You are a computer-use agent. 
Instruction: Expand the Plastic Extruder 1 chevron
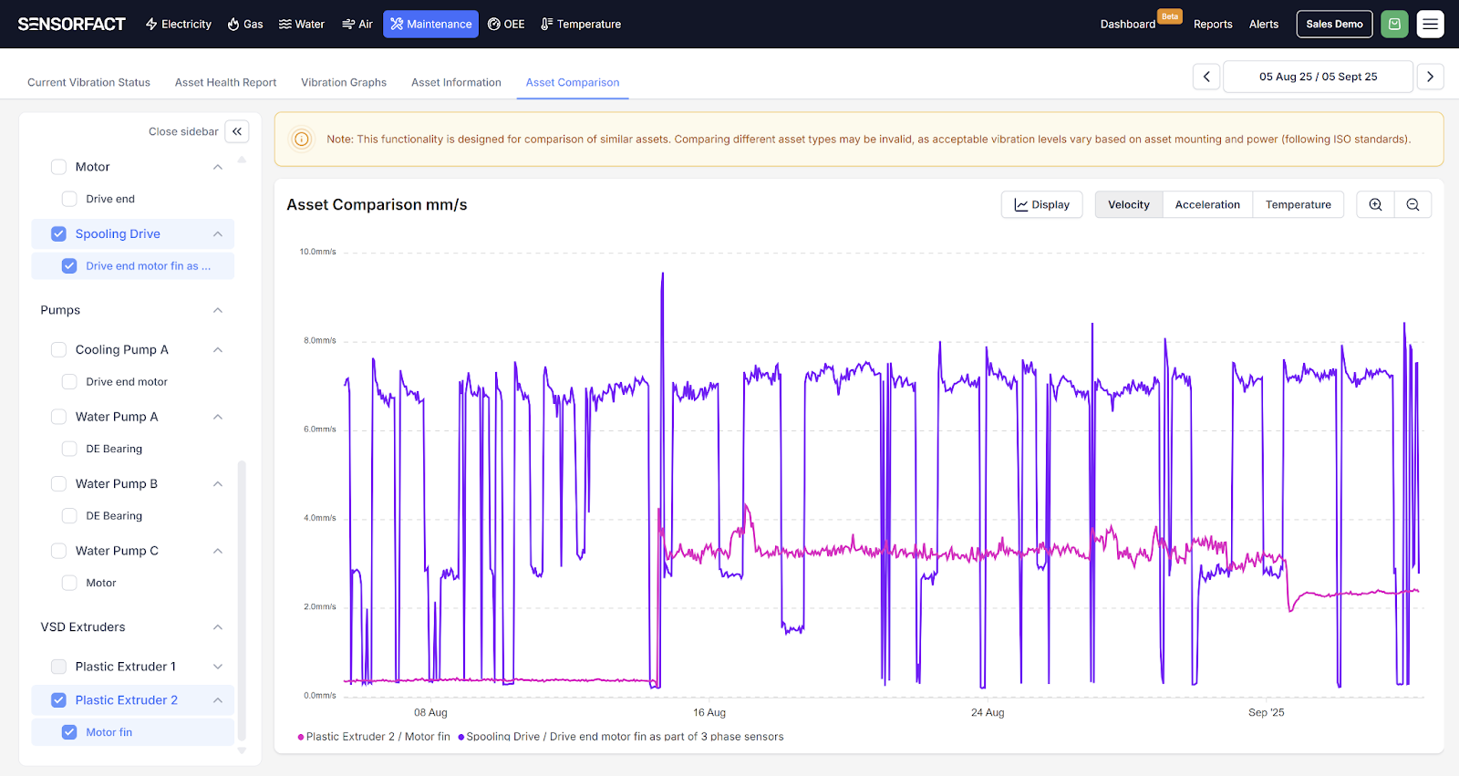tap(218, 667)
